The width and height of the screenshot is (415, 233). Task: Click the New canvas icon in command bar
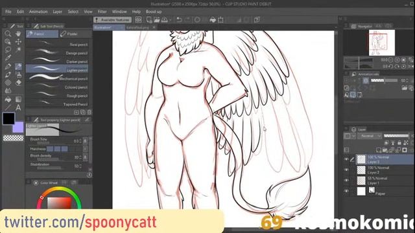point(149,20)
